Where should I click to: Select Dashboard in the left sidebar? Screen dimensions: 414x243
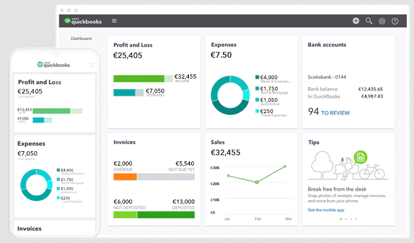coord(81,39)
